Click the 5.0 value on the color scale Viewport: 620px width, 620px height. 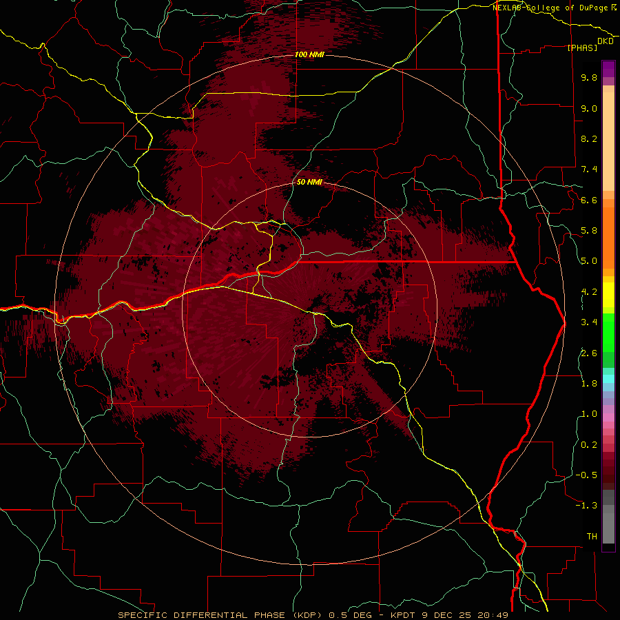coord(589,261)
